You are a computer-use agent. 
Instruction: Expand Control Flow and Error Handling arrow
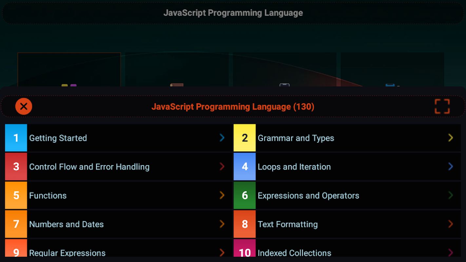pos(222,167)
